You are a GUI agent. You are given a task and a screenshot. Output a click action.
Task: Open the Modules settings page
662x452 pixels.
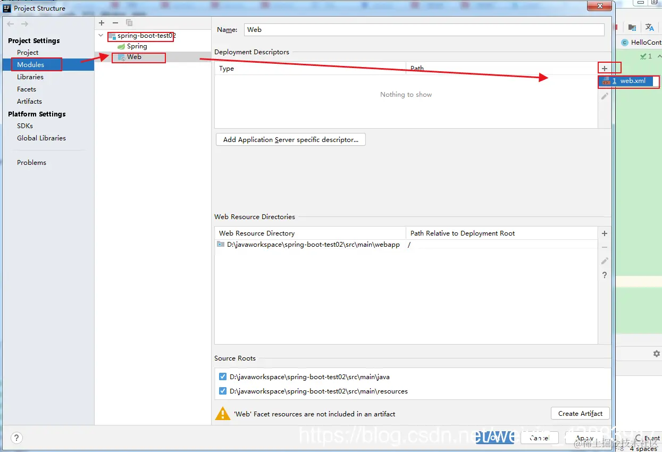coord(30,64)
